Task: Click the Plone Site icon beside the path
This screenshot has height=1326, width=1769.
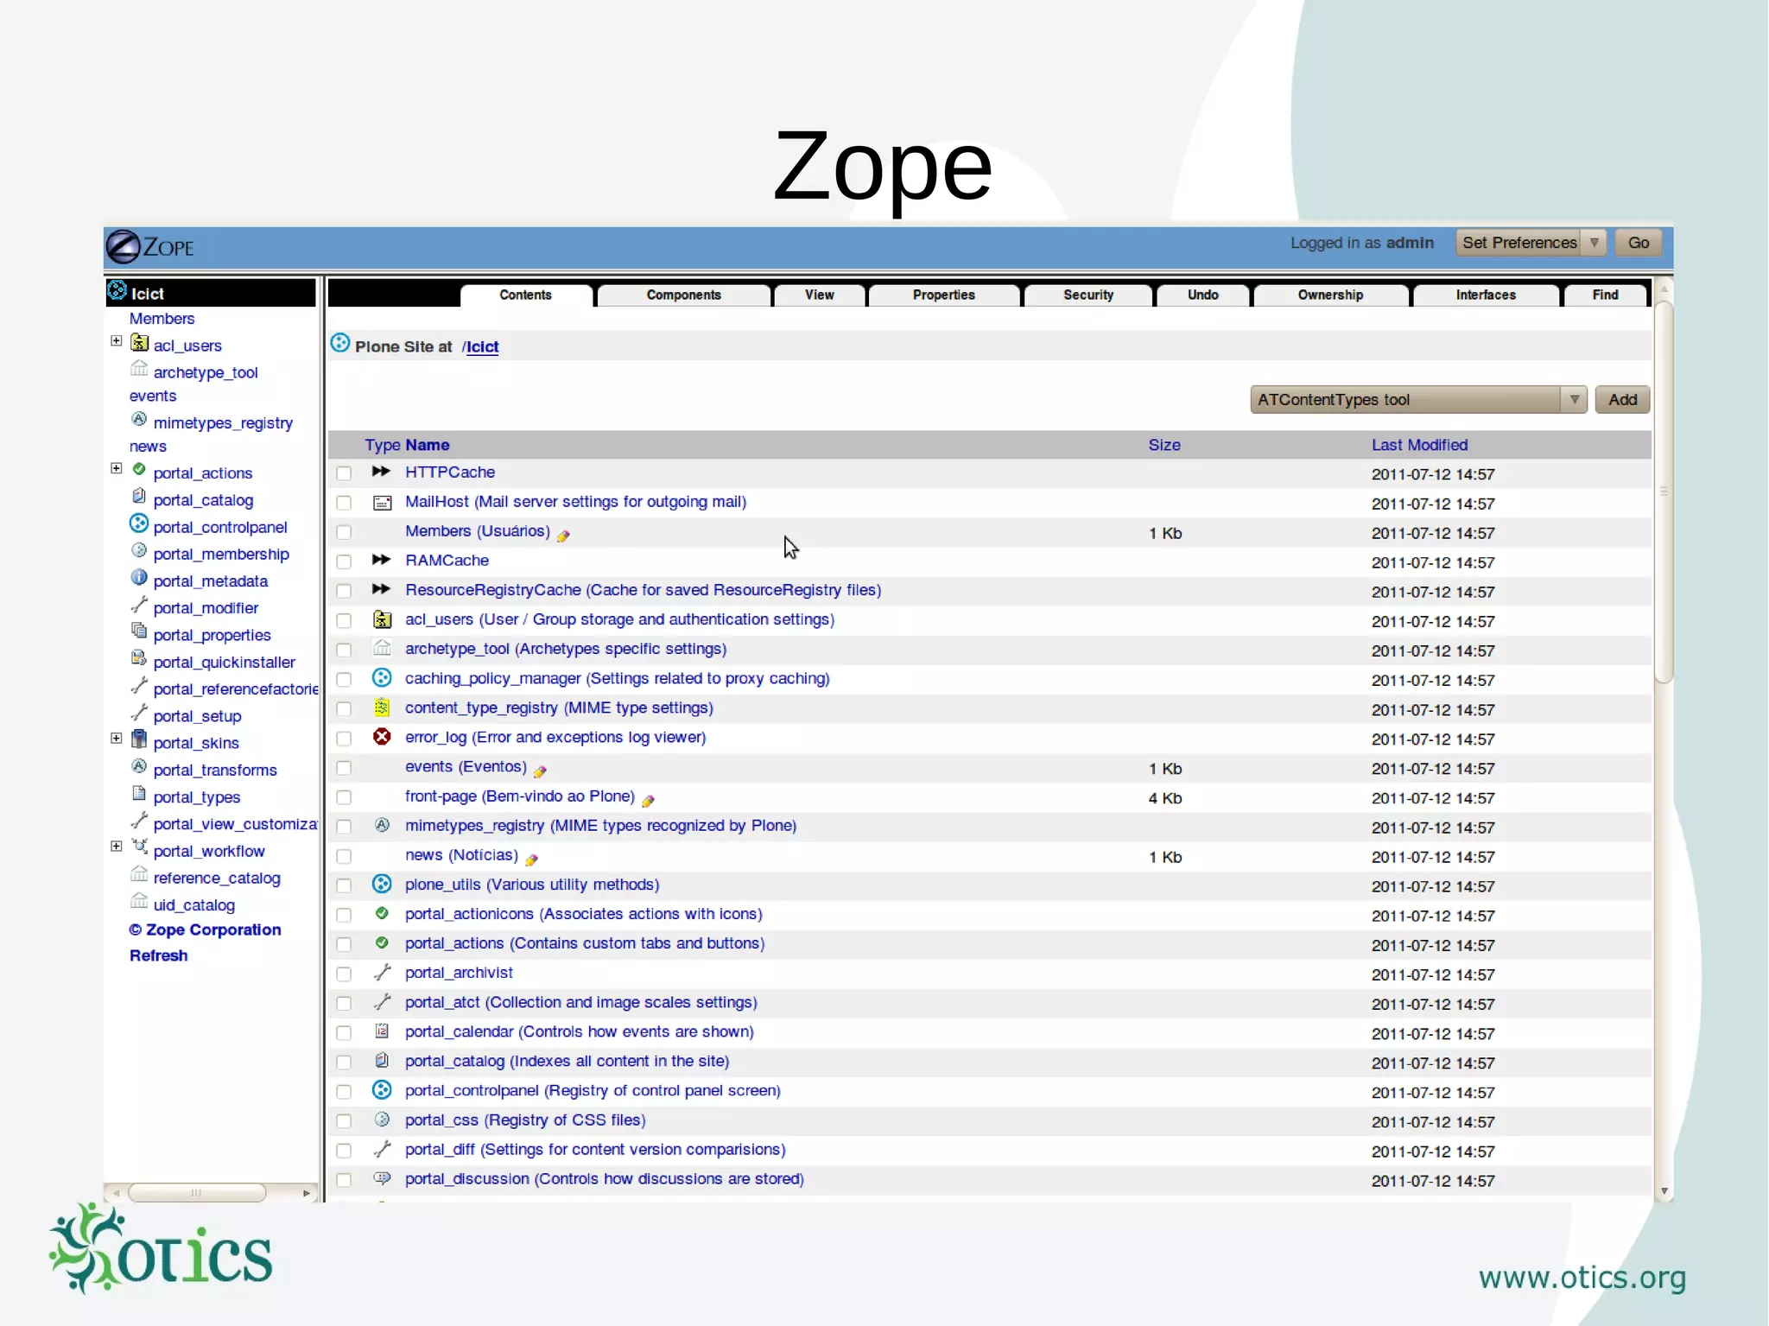Action: 340,344
